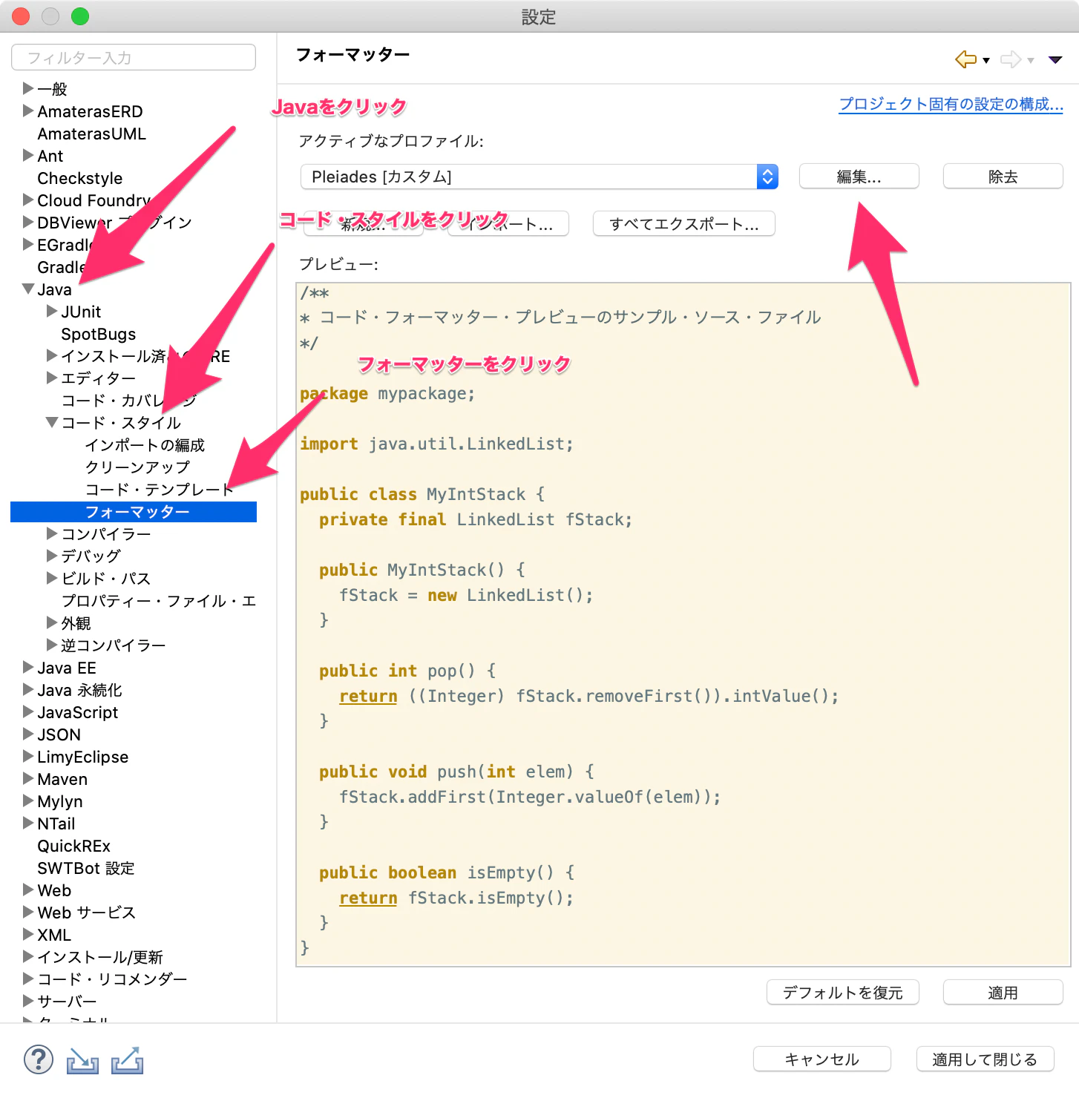The height and width of the screenshot is (1098, 1079).
Task: Open the view menu triangle at top right
Action: tap(1055, 59)
